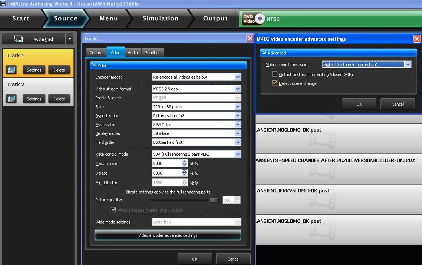Click OK in Track dialog
Viewport: 422px width, 265px height.
pyautogui.click(x=195, y=259)
